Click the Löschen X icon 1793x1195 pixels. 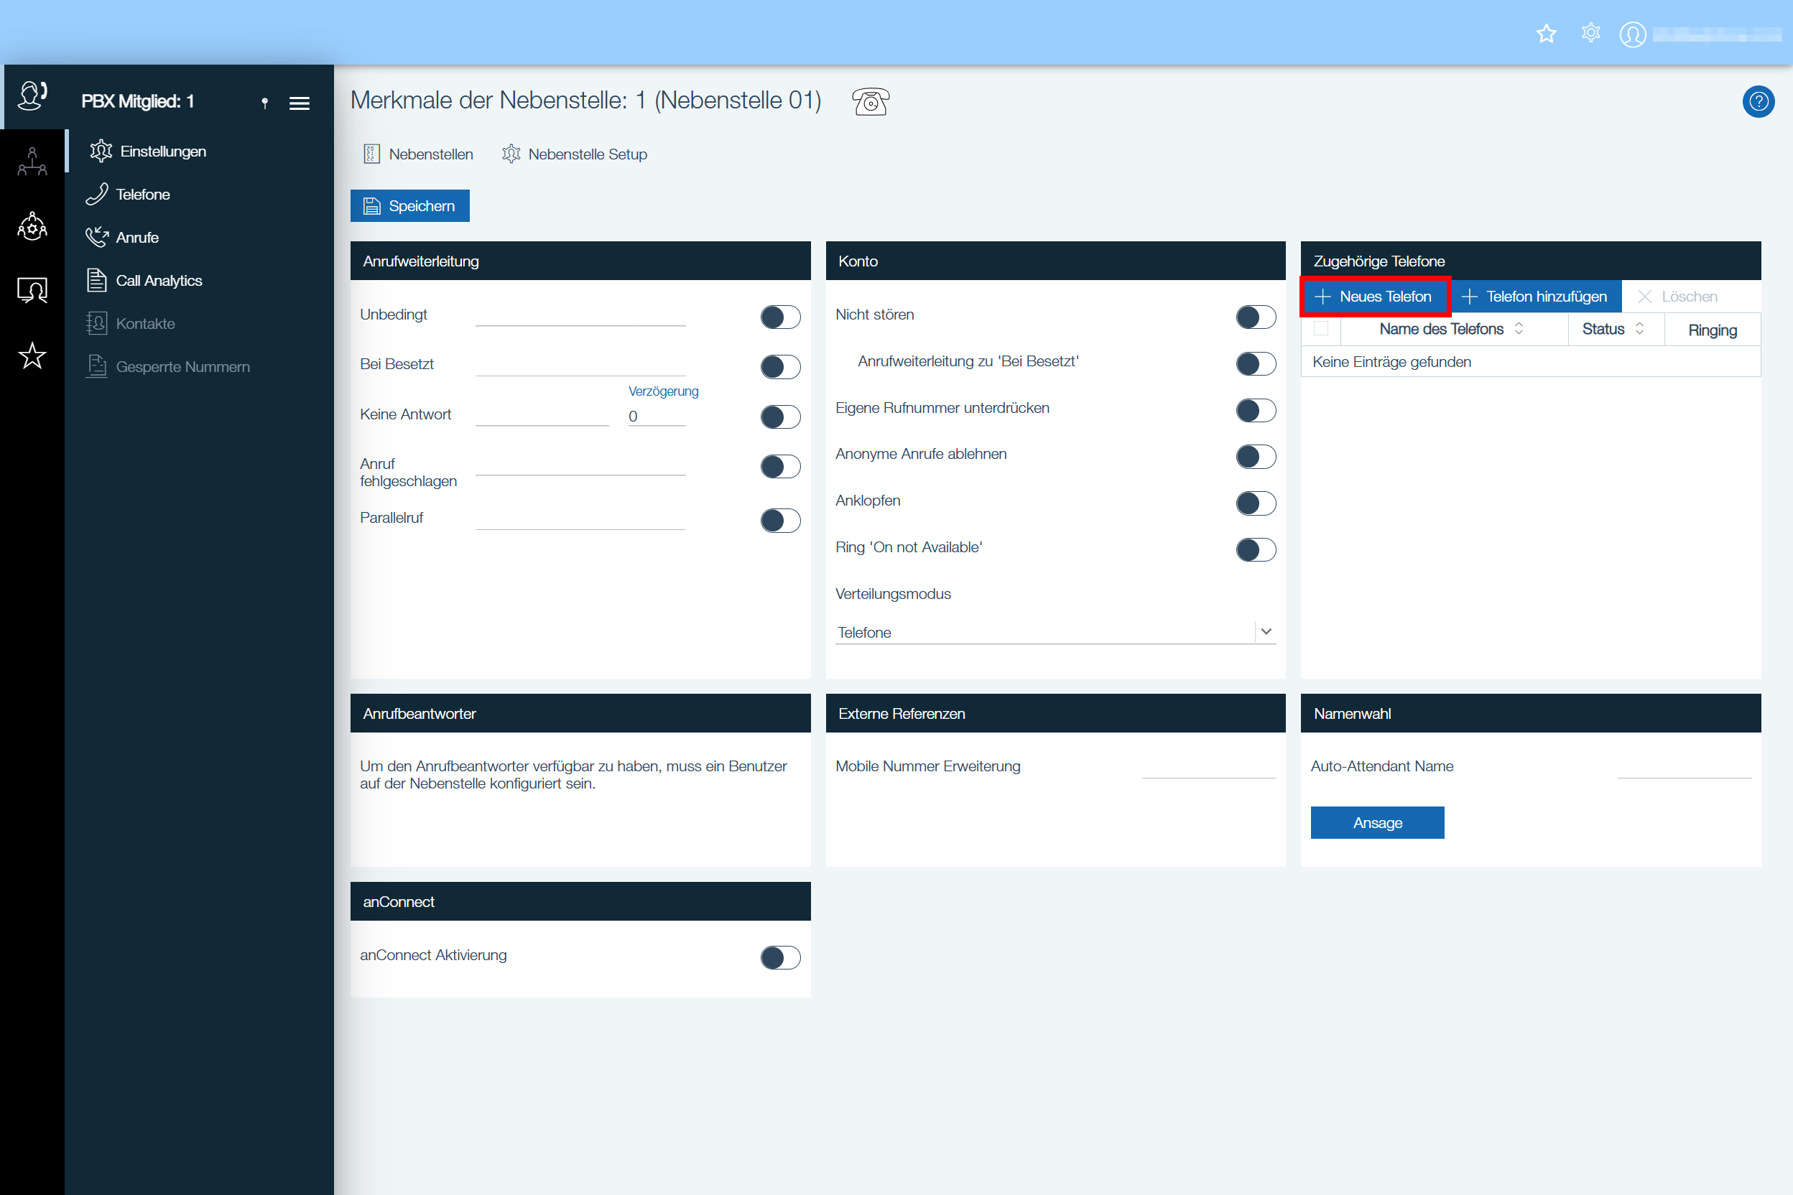(x=1644, y=297)
